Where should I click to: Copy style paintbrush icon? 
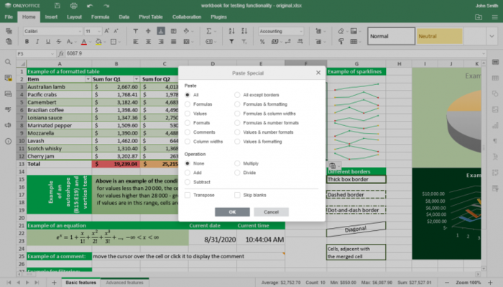[341, 42]
